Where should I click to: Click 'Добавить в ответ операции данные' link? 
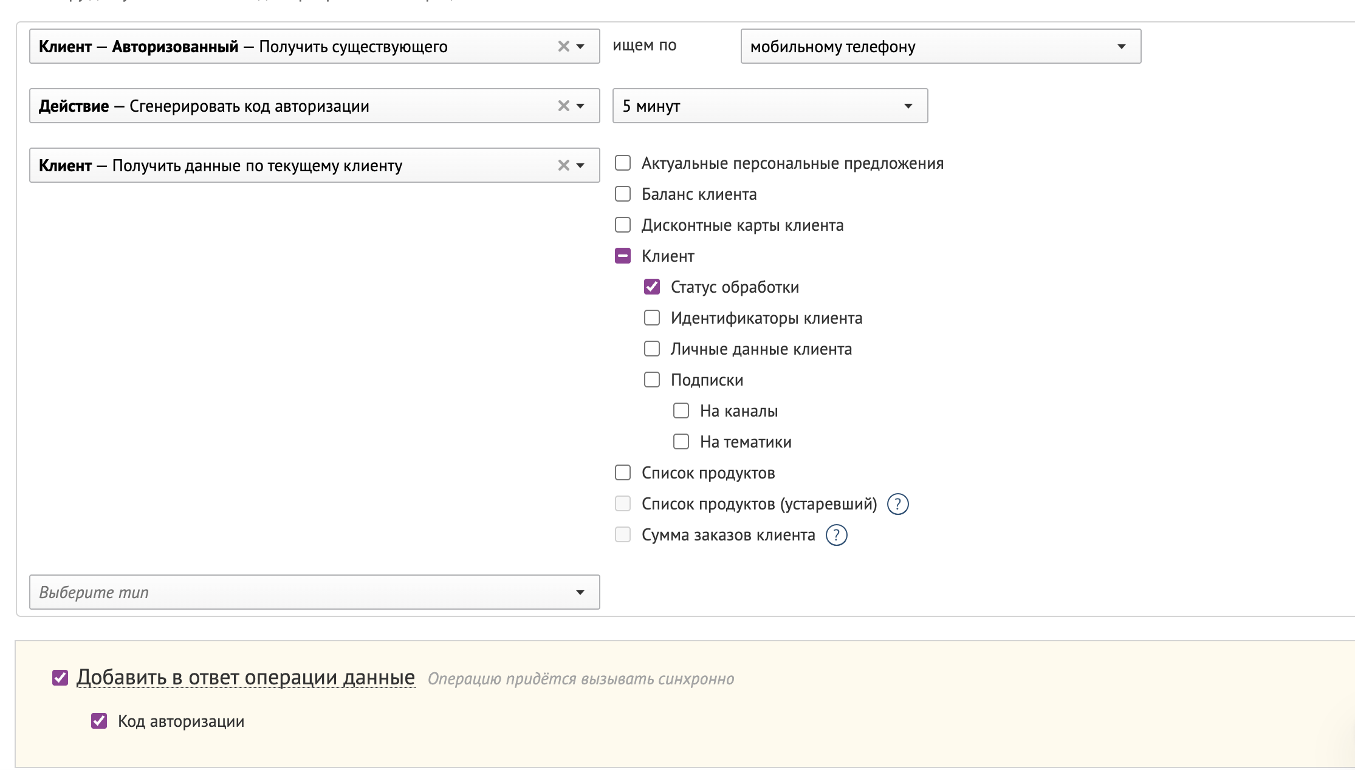(245, 677)
